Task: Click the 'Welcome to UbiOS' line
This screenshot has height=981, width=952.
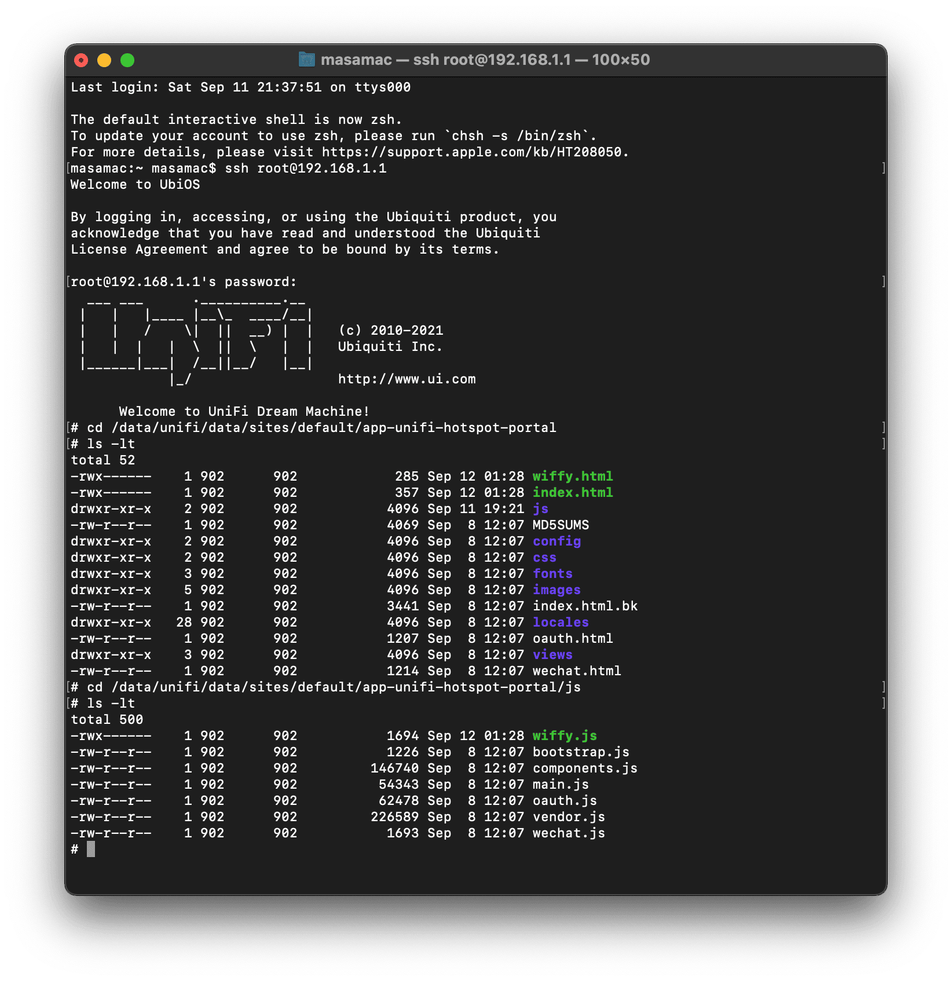Action: [x=136, y=185]
